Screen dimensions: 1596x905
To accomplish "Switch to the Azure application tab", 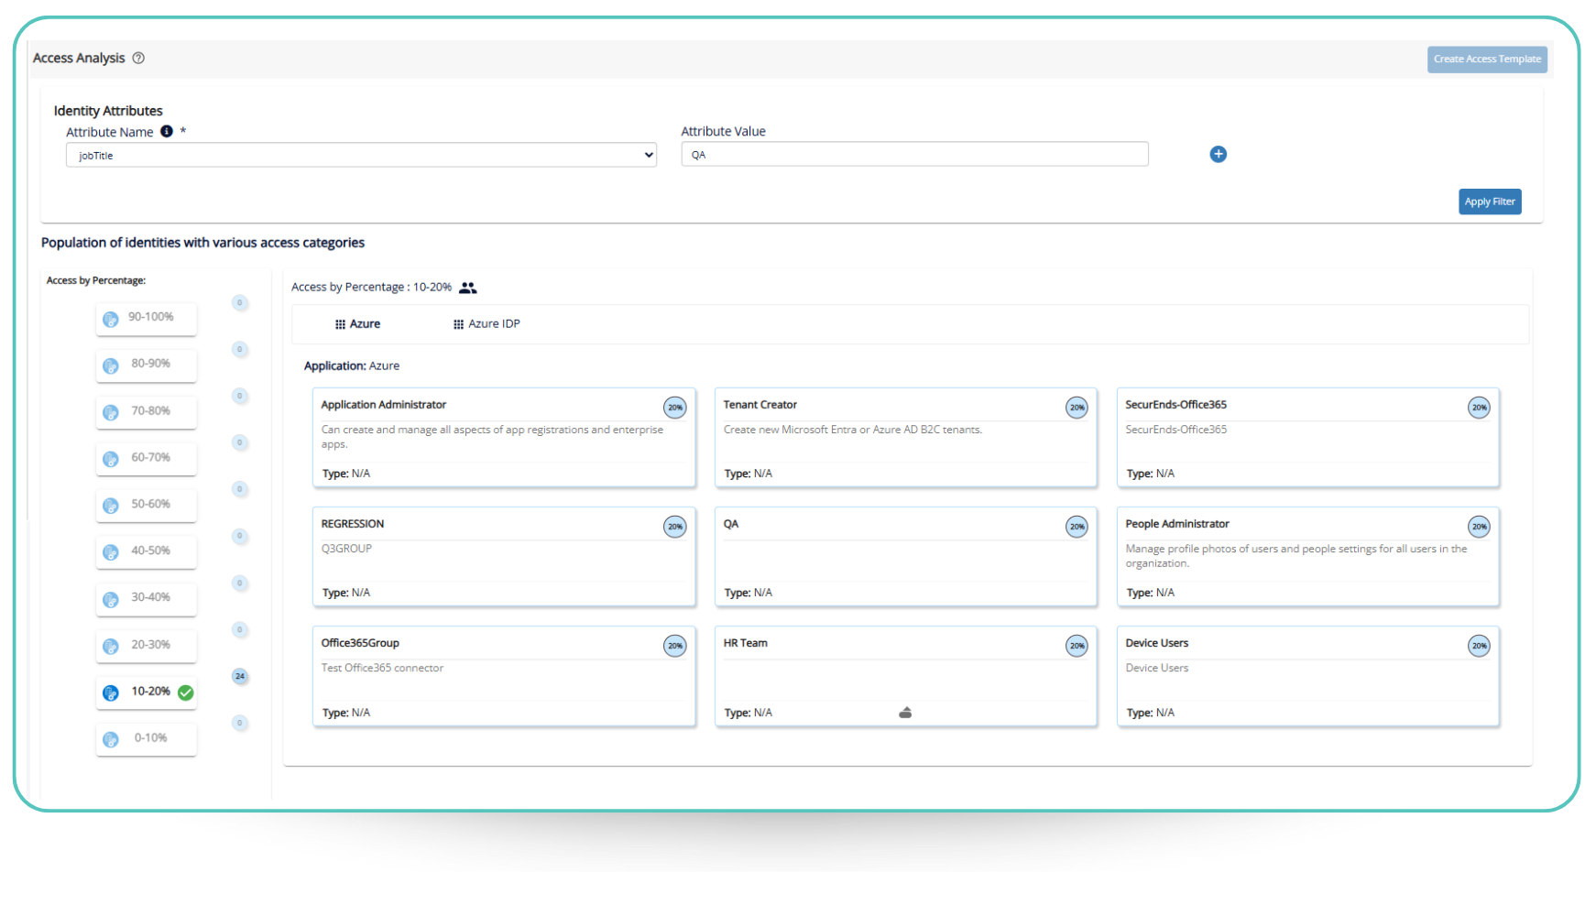I will tap(357, 324).
